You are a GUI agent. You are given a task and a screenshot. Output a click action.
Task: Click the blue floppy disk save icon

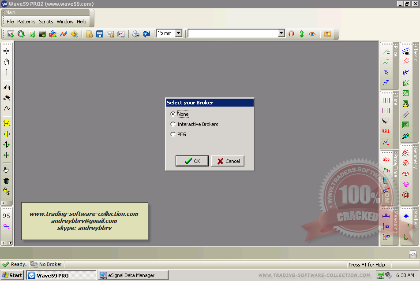[x=100, y=34]
